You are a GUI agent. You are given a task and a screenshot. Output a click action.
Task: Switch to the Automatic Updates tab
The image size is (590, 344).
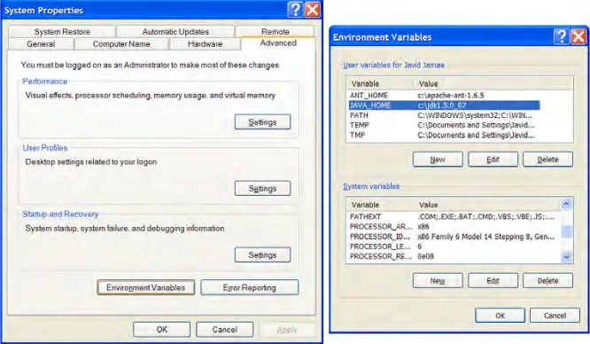click(x=175, y=32)
